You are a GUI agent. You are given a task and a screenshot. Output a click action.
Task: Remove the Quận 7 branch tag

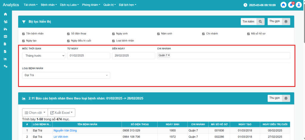169,55
